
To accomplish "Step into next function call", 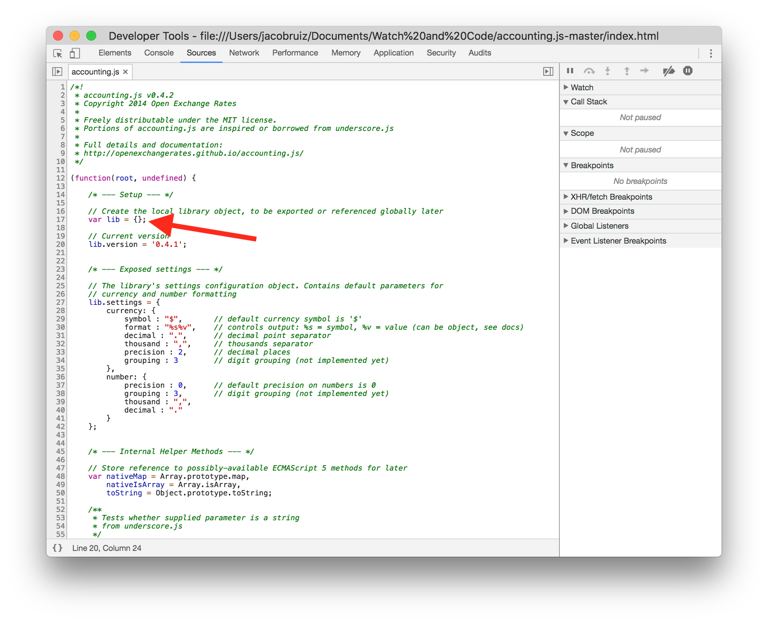I will click(x=608, y=71).
